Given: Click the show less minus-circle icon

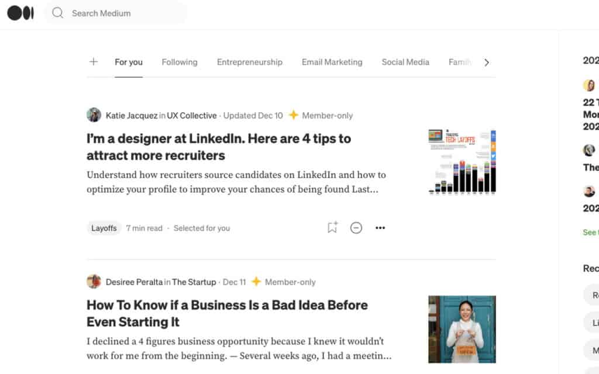Looking at the screenshot, I should [356, 228].
